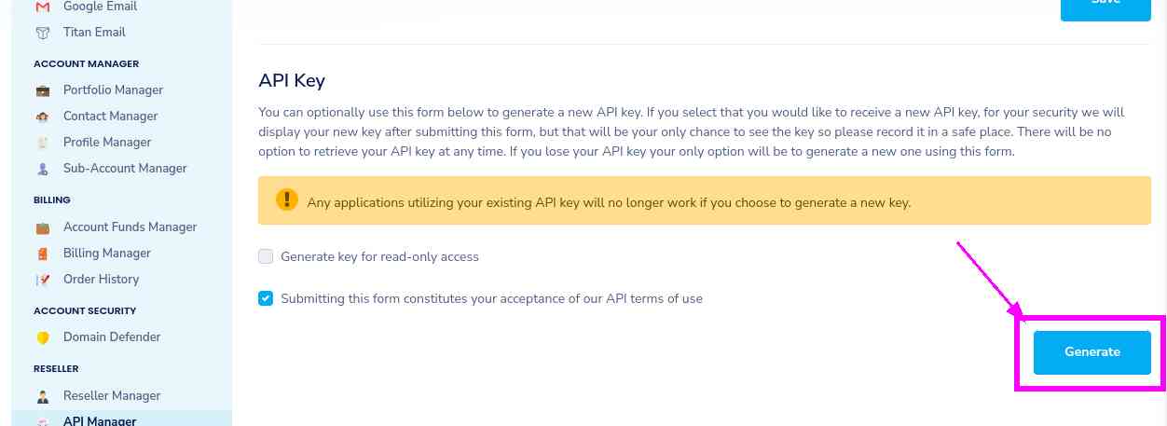The height and width of the screenshot is (426, 1167).
Task: Click the Contact Manager people icon
Action: 43,117
